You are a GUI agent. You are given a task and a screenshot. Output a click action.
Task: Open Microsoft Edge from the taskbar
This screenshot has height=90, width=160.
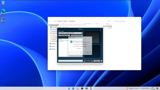click(x=73, y=88)
